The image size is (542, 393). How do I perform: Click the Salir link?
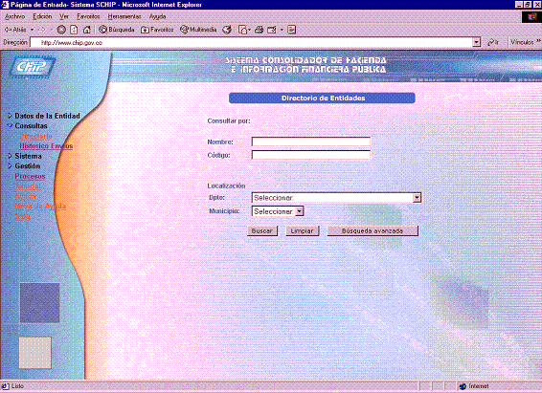click(22, 216)
